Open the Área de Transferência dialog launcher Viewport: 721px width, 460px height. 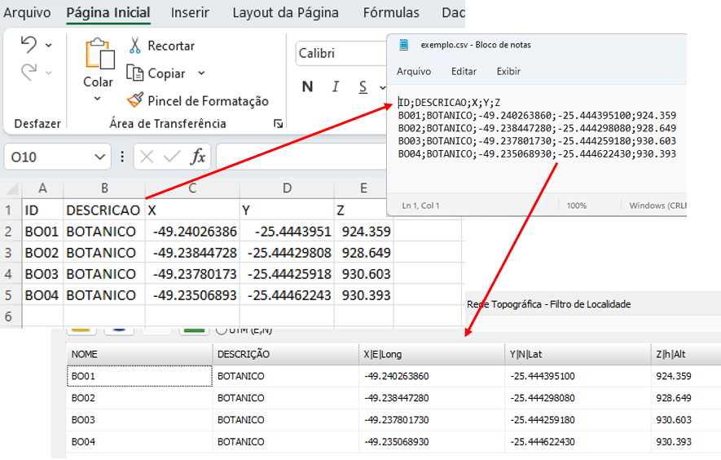[278, 123]
